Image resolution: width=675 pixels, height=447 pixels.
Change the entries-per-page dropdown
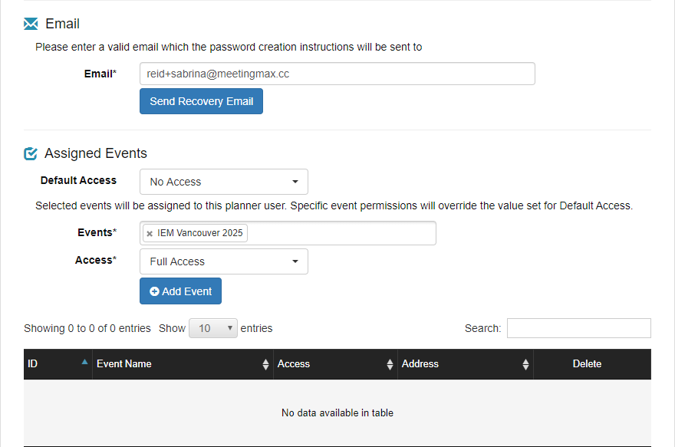tap(213, 328)
